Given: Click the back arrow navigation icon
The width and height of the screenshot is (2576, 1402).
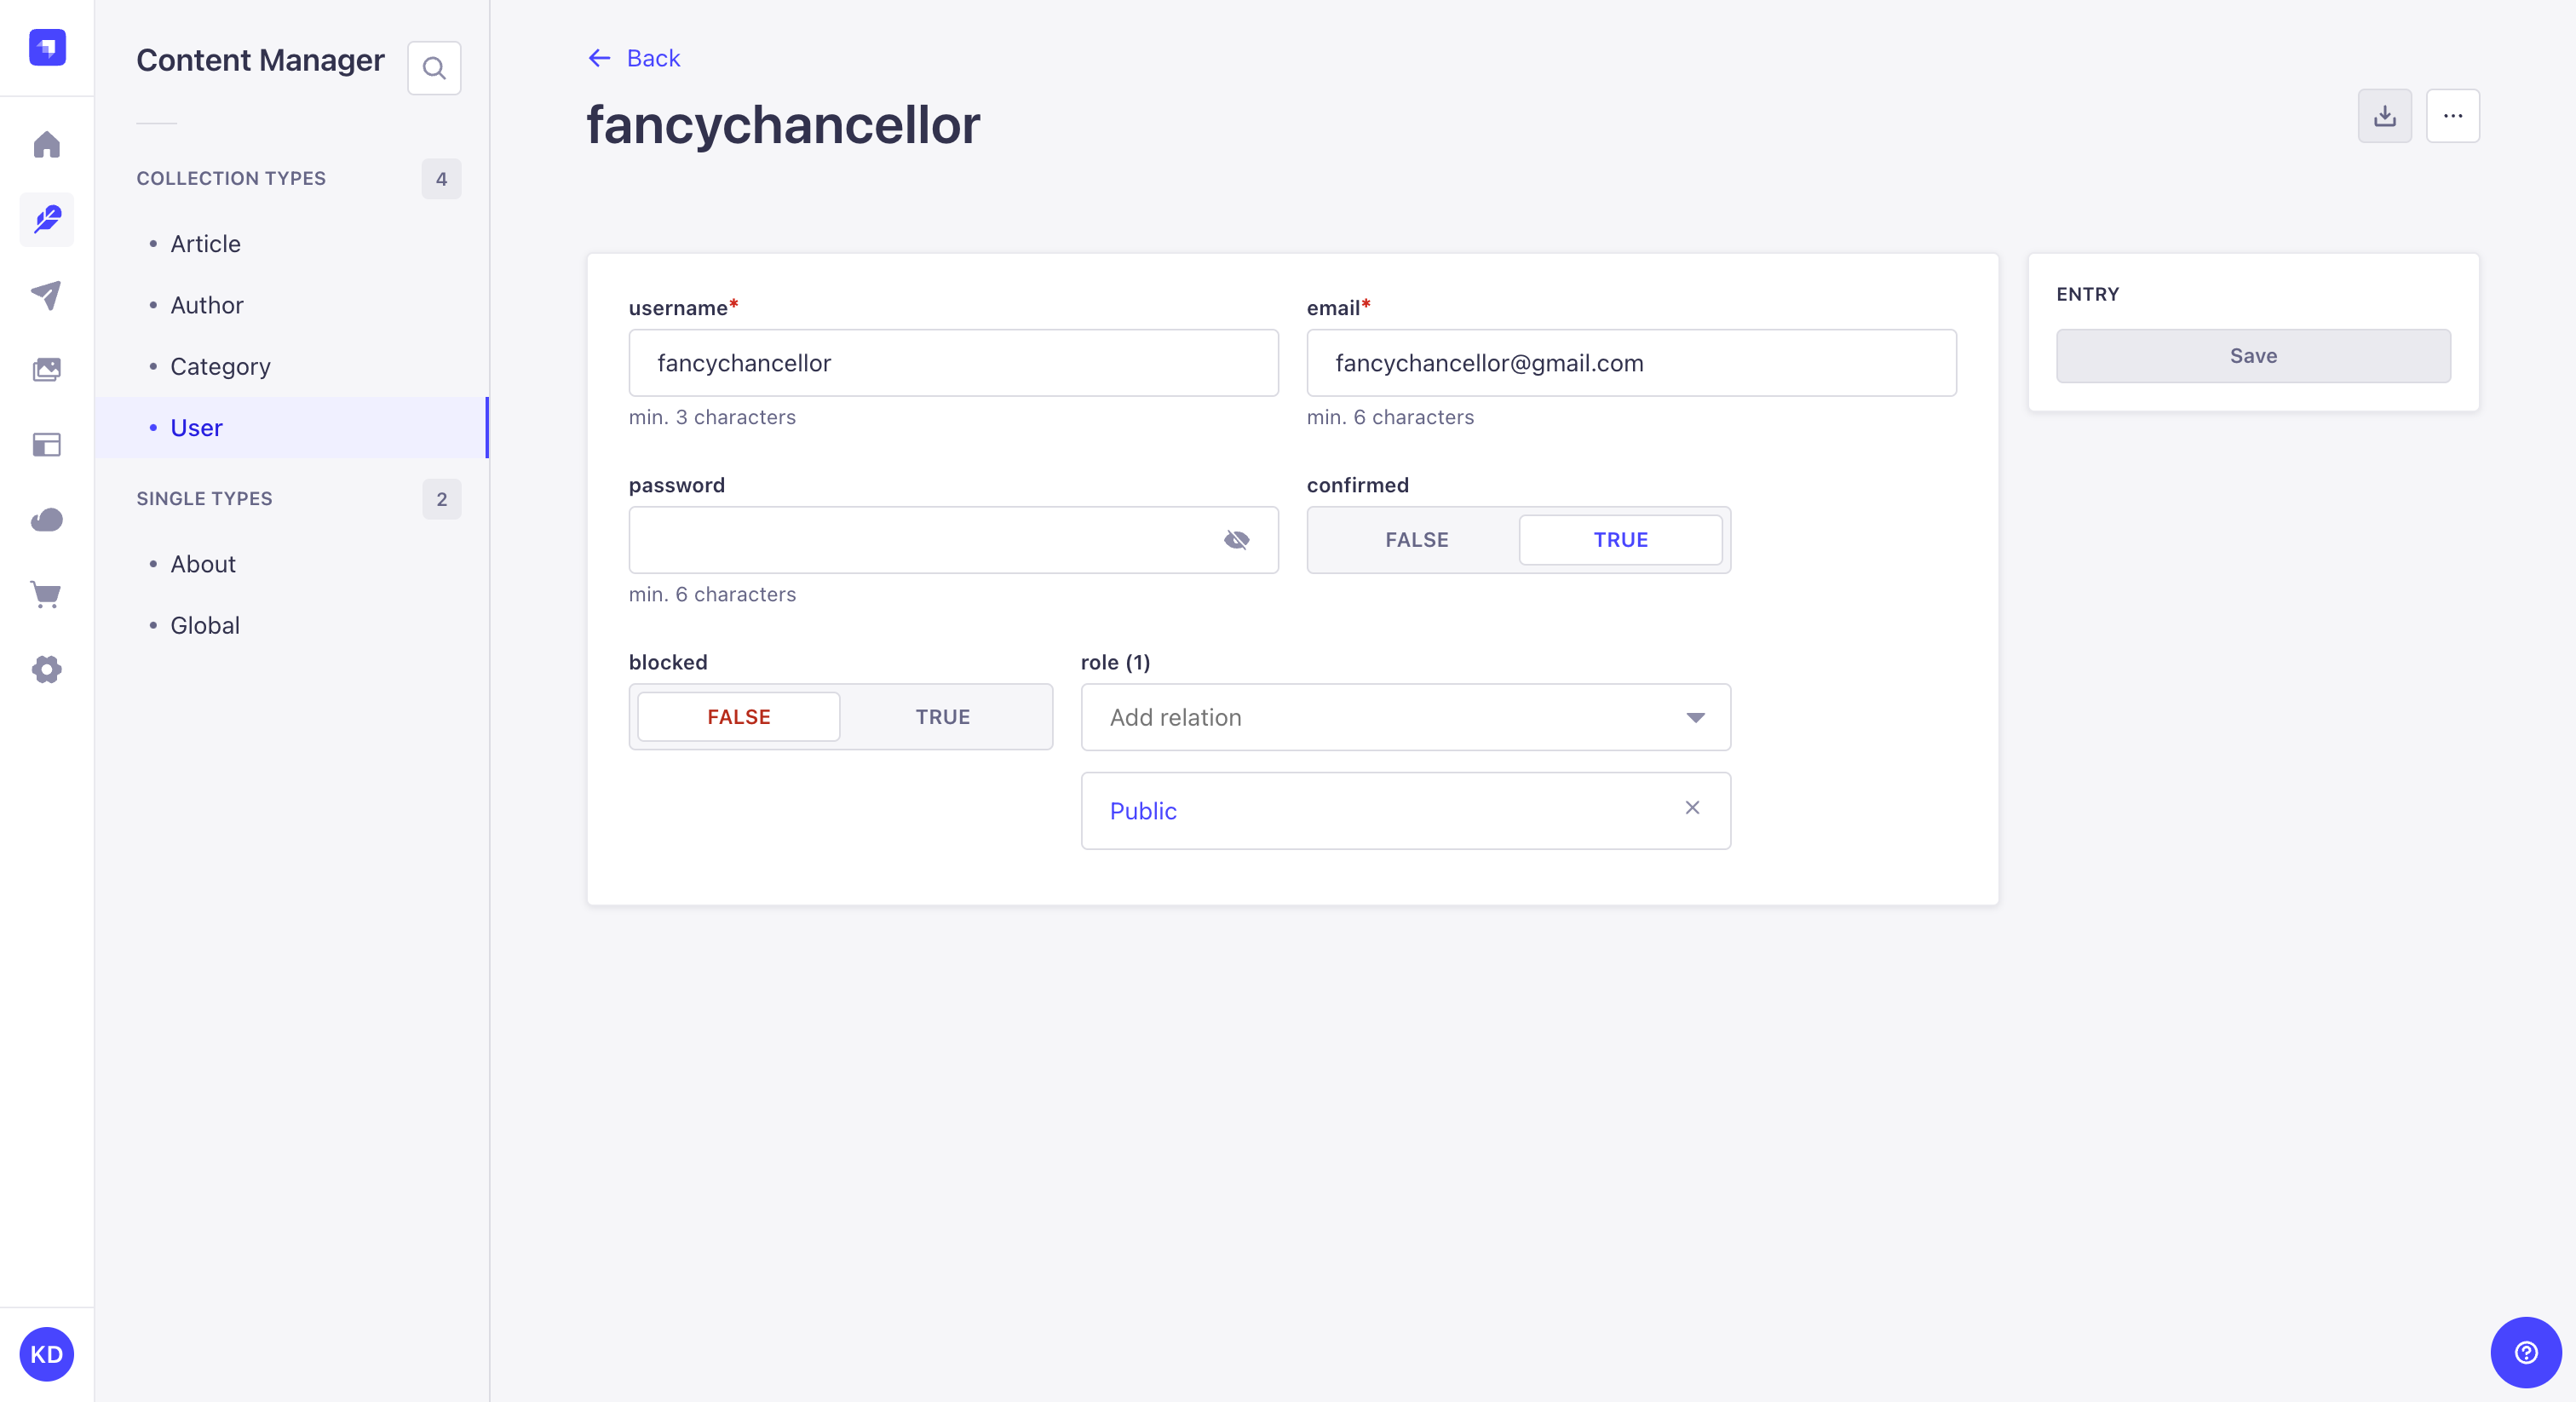Looking at the screenshot, I should tap(599, 57).
